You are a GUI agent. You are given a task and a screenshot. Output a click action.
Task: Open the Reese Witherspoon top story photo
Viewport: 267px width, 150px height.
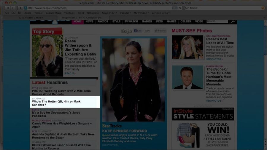pos(47,56)
